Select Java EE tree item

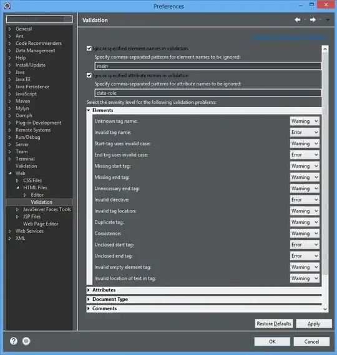click(23, 80)
